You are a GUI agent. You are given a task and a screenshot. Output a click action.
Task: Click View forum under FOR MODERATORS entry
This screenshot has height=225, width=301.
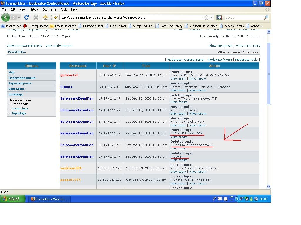point(179,137)
